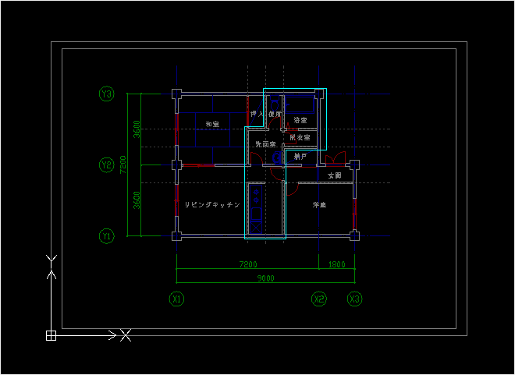This screenshot has height=375, width=515.
Task: Select the horizontal 7200 dimension text
Action: (248, 264)
